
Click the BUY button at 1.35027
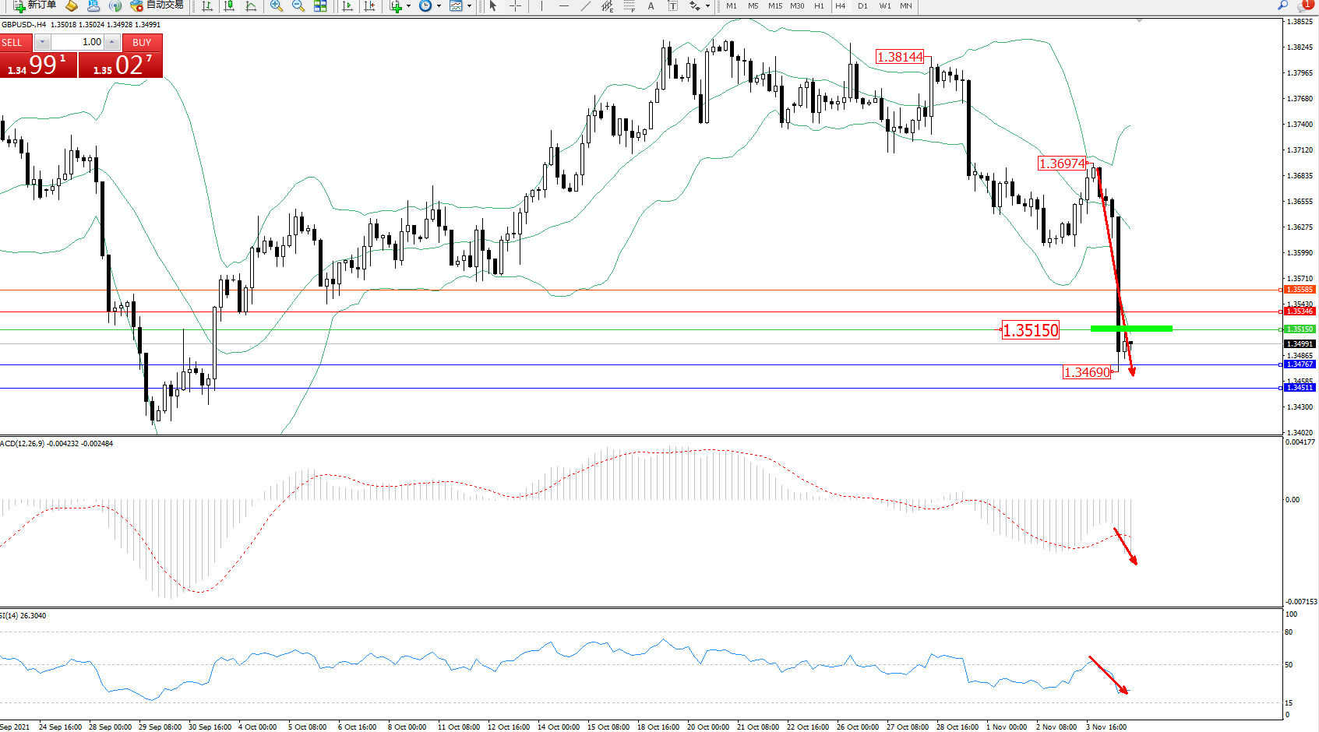[122, 65]
